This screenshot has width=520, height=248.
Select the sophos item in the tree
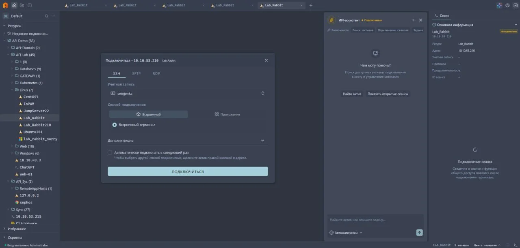tap(26, 202)
